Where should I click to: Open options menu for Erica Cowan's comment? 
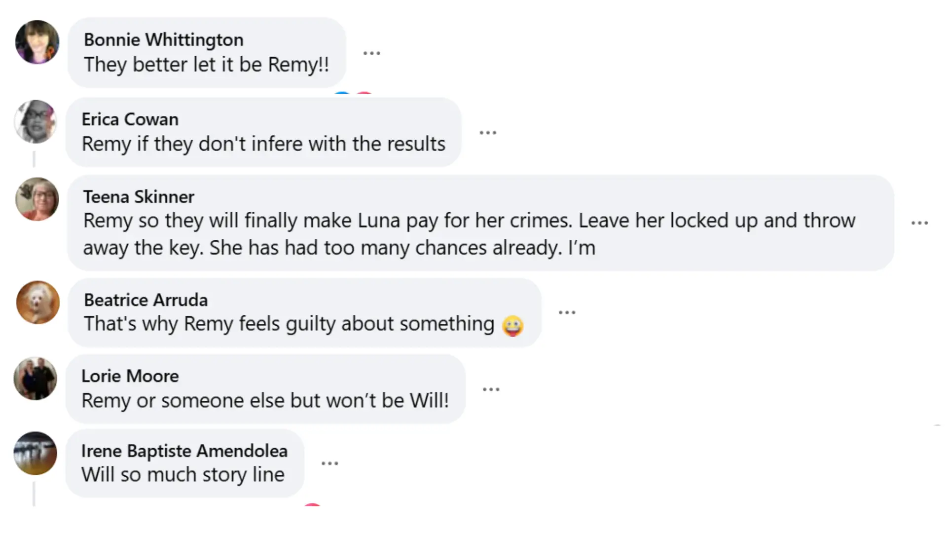coord(488,133)
